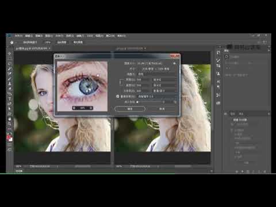276x207 pixels.
Task: Open the 滤镜 (Filter) menu
Action: pyautogui.click(x=80, y=36)
